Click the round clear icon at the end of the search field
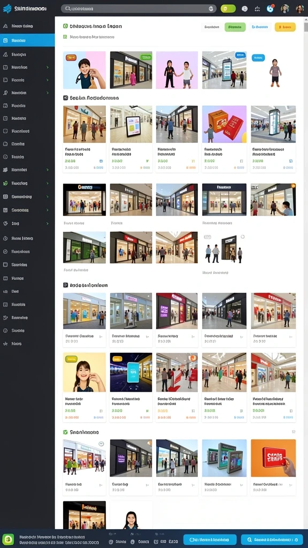 211,9
